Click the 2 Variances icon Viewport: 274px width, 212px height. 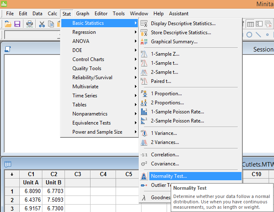pos(144,142)
